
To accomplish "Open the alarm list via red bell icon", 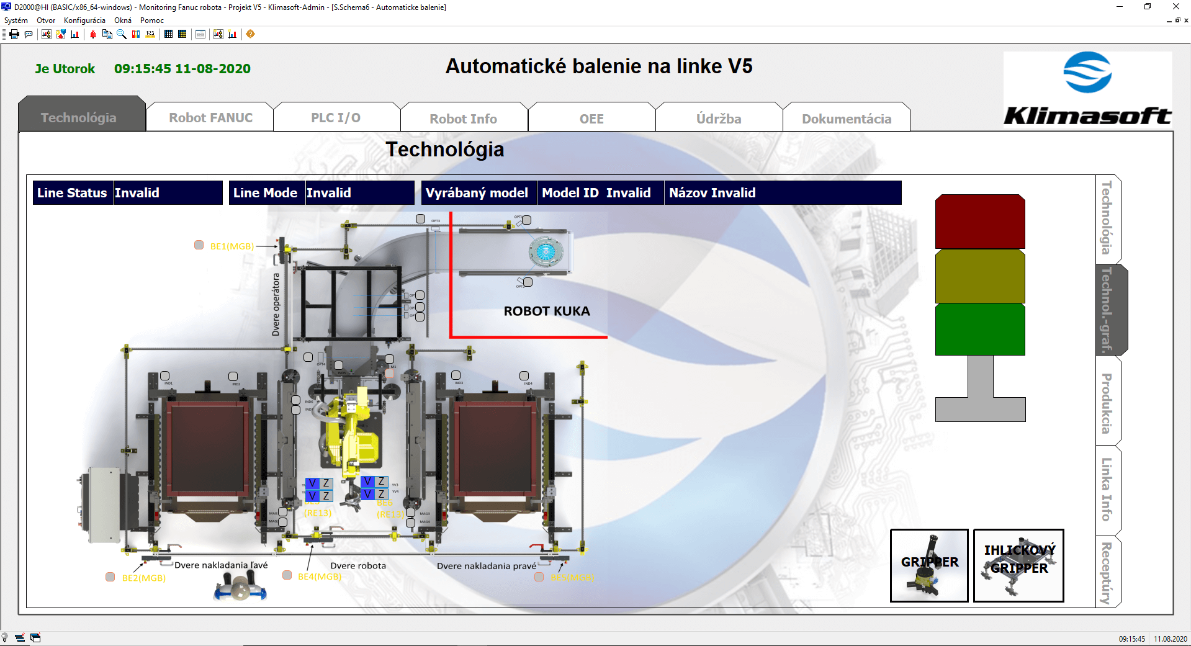I will click(x=92, y=34).
